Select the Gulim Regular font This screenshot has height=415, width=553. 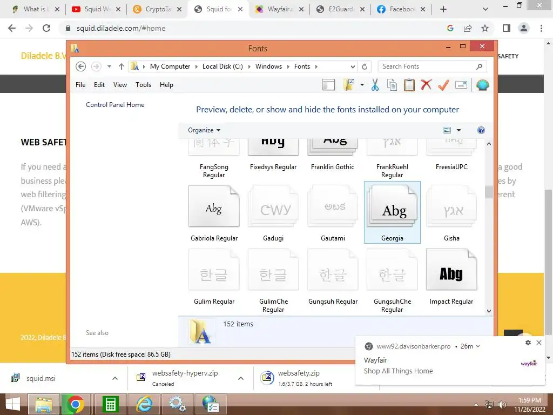tap(214, 276)
